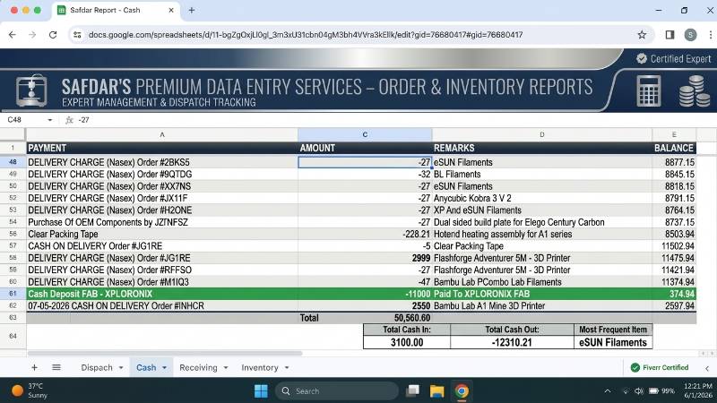
Task: Click Total Cash In value '3100.00'
Action: click(407, 342)
